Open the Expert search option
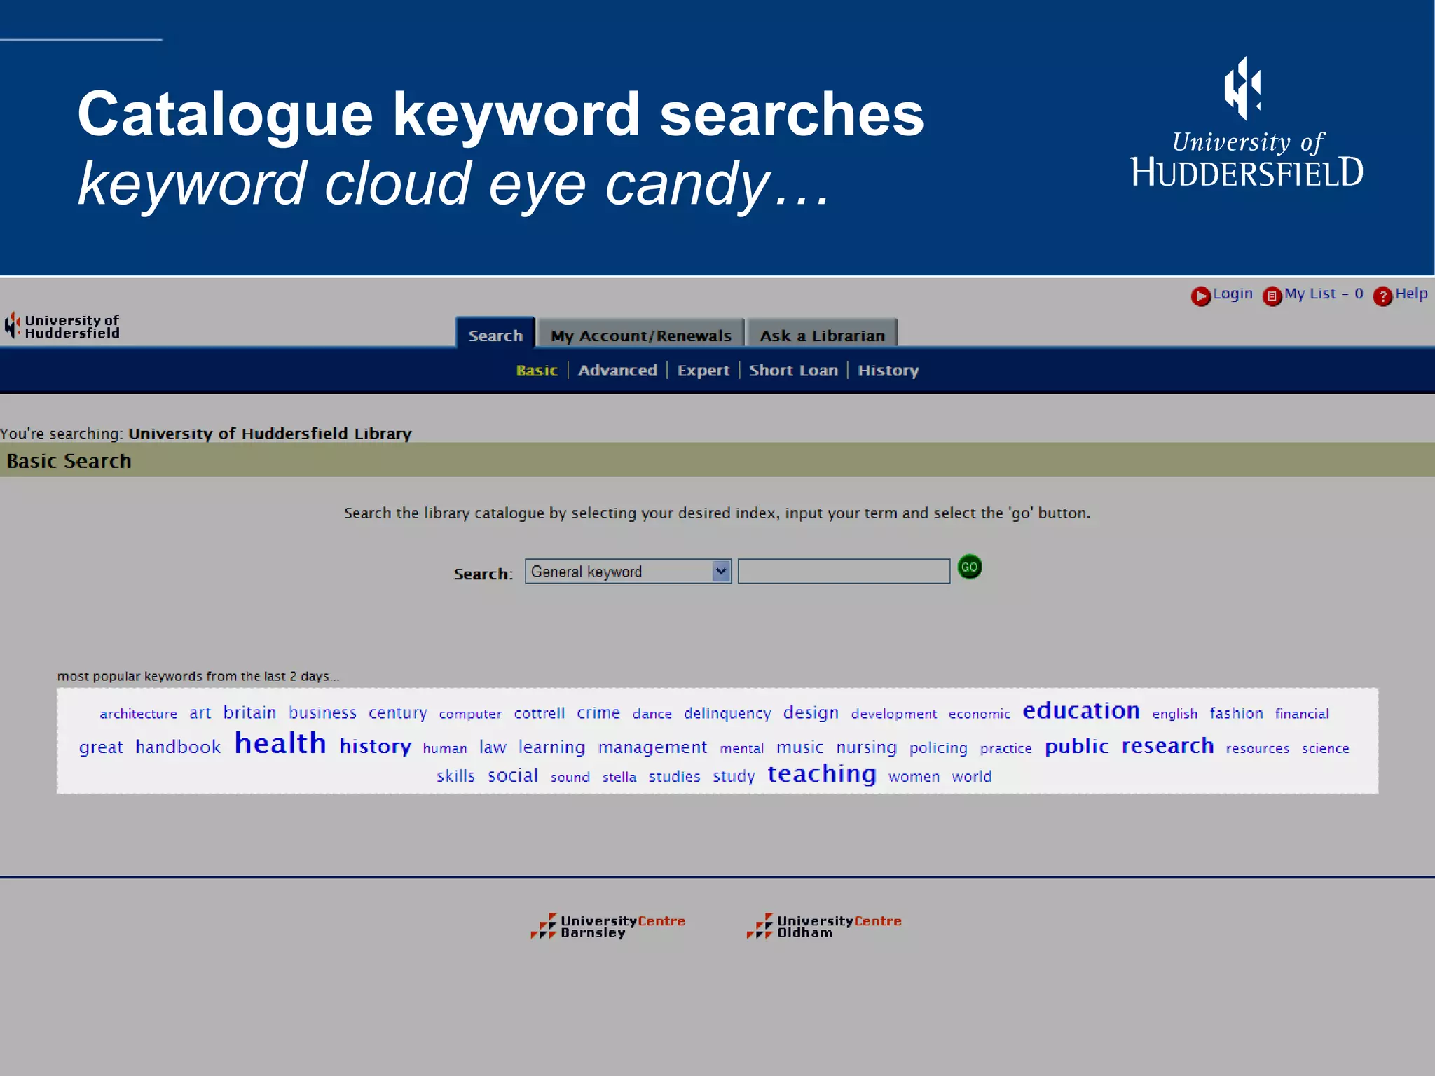 click(703, 371)
